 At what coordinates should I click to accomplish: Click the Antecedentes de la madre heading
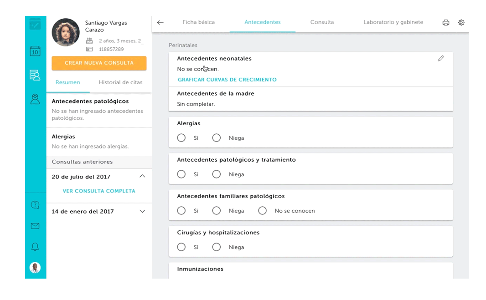pyautogui.click(x=215, y=93)
